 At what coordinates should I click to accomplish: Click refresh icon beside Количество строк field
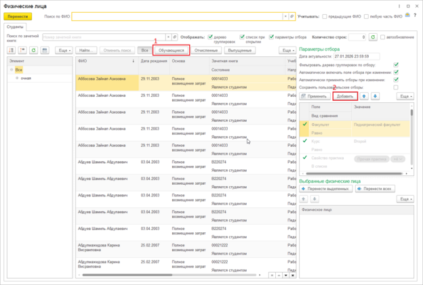tap(373, 37)
